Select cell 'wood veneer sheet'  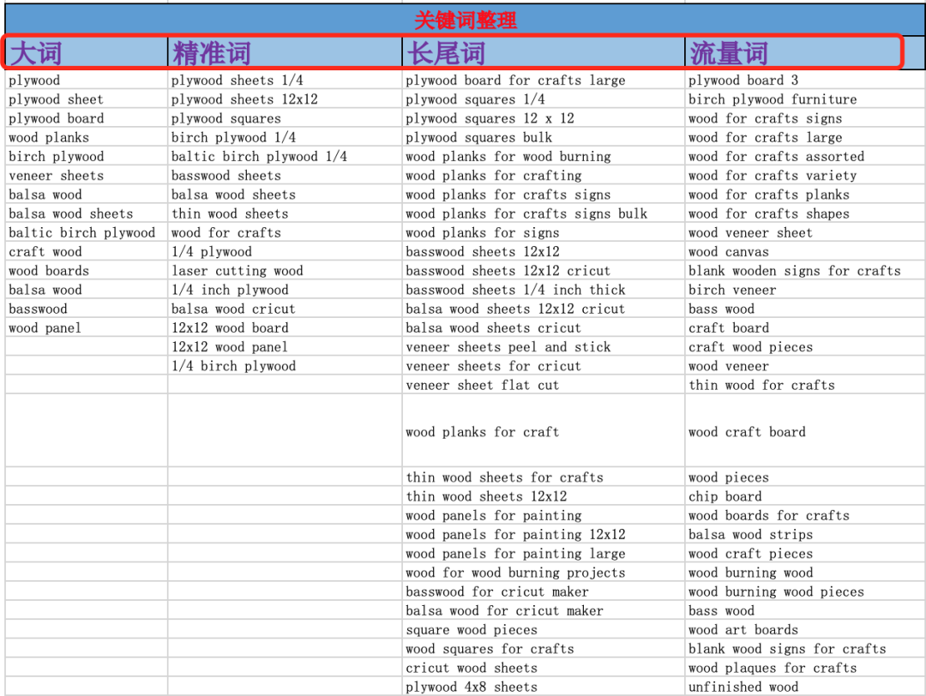pyautogui.click(x=805, y=232)
